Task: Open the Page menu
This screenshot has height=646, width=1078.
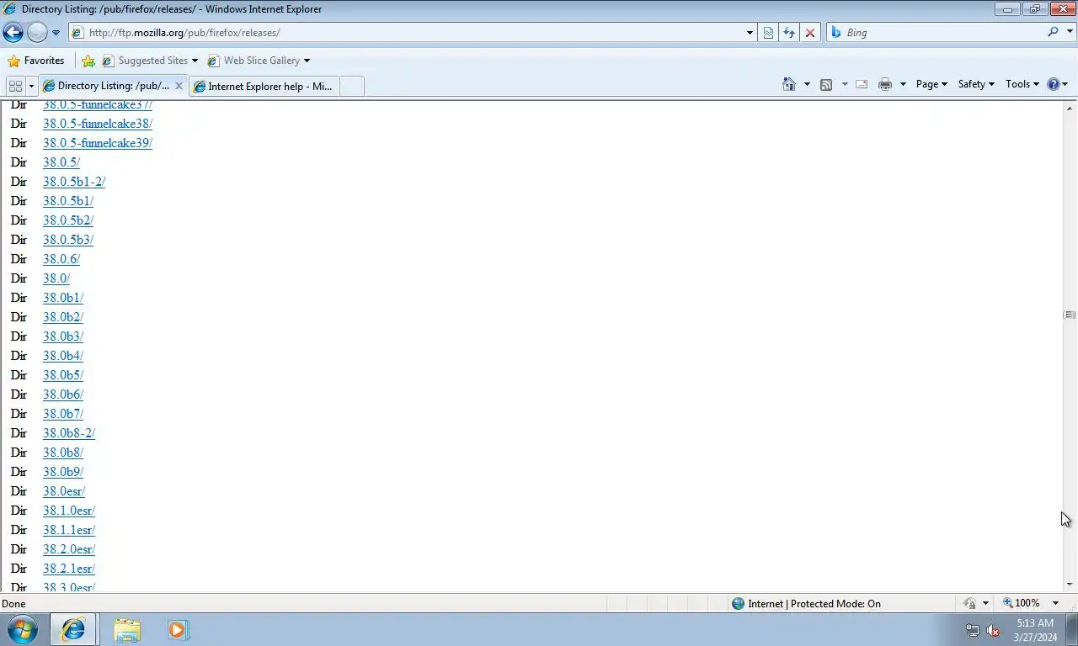Action: click(x=931, y=84)
